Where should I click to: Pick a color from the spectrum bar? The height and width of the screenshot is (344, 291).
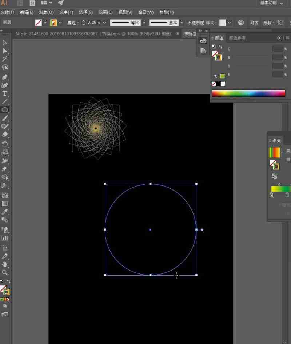(248, 93)
